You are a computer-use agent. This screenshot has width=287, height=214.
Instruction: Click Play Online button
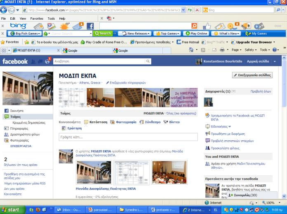[196, 33]
